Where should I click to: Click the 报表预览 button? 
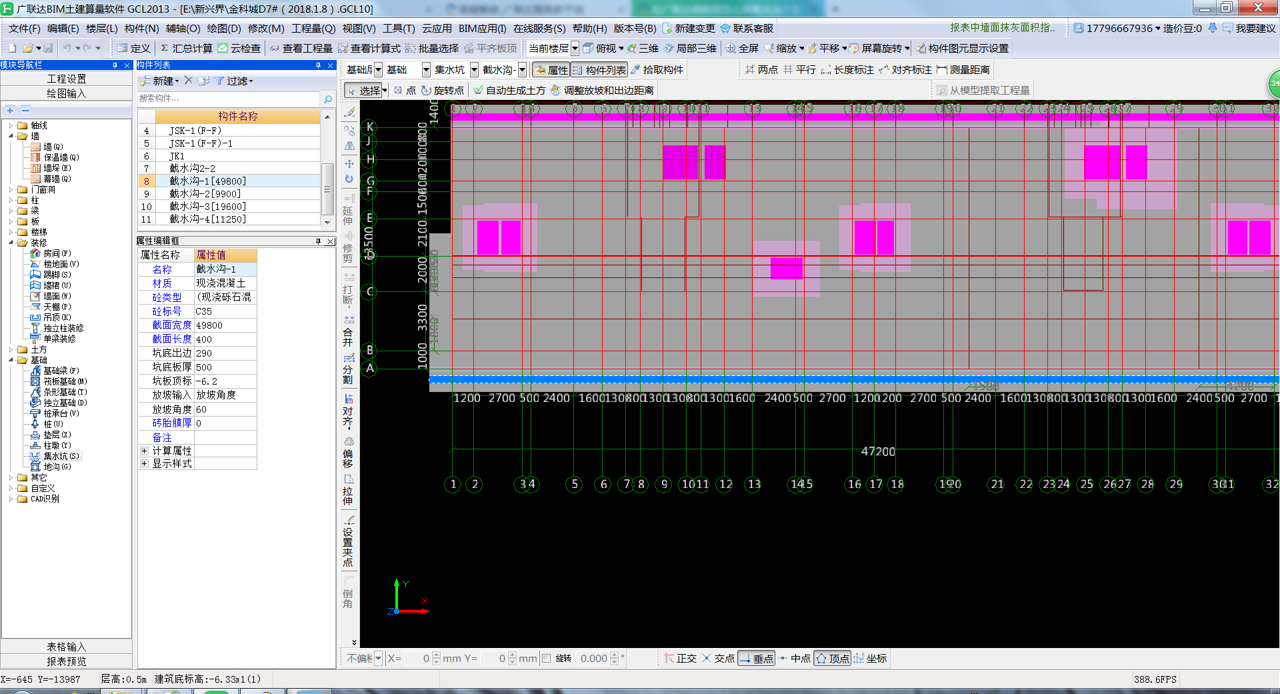(x=67, y=661)
